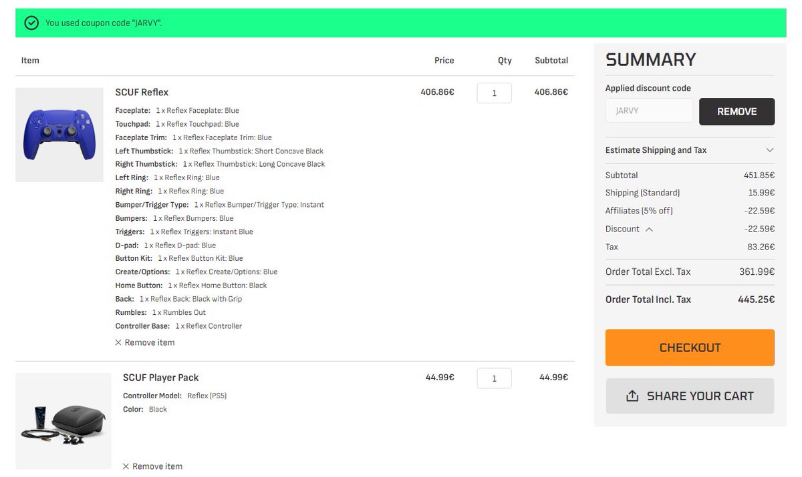This screenshot has height=477, width=802.
Task: Click the green success checkmark icon
Action: tap(31, 23)
